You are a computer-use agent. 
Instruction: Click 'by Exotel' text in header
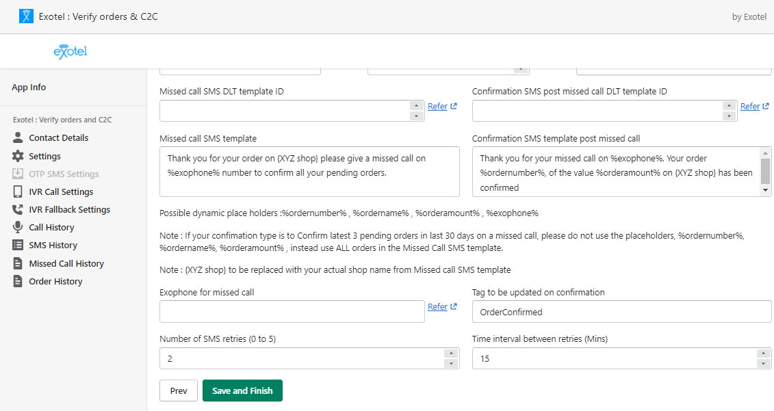749,17
